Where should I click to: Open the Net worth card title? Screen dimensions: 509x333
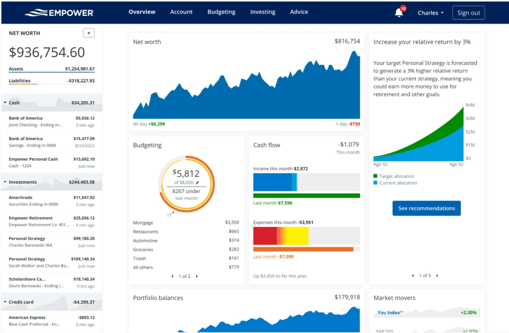147,42
